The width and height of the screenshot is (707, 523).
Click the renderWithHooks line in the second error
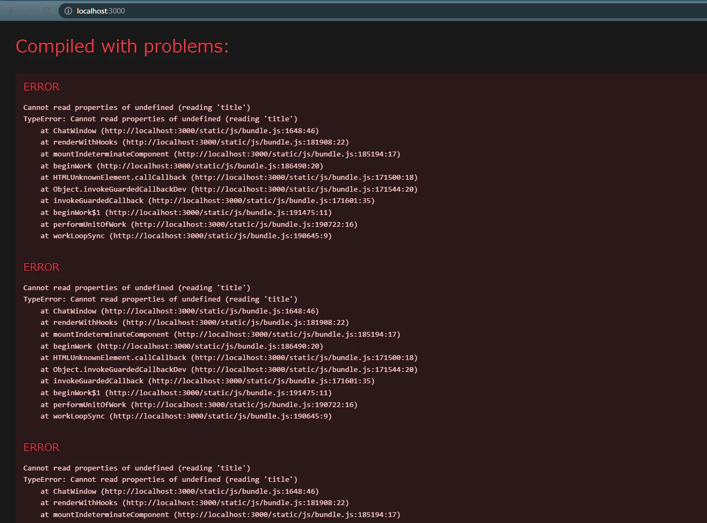pyautogui.click(x=194, y=322)
